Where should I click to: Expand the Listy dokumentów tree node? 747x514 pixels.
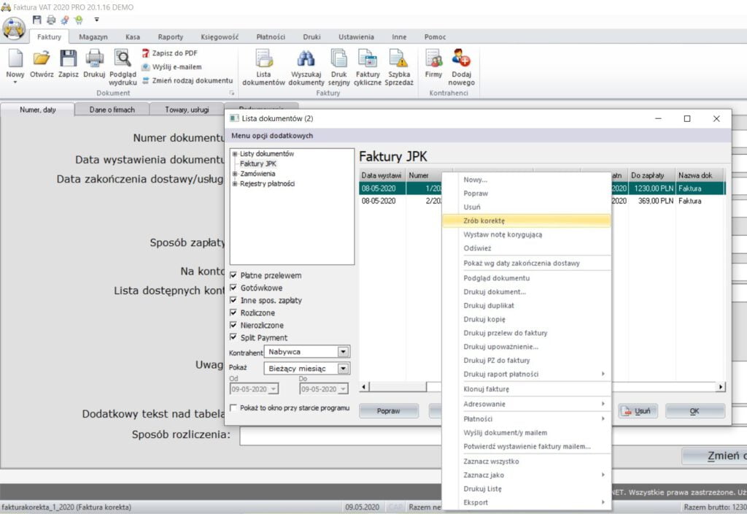234,154
